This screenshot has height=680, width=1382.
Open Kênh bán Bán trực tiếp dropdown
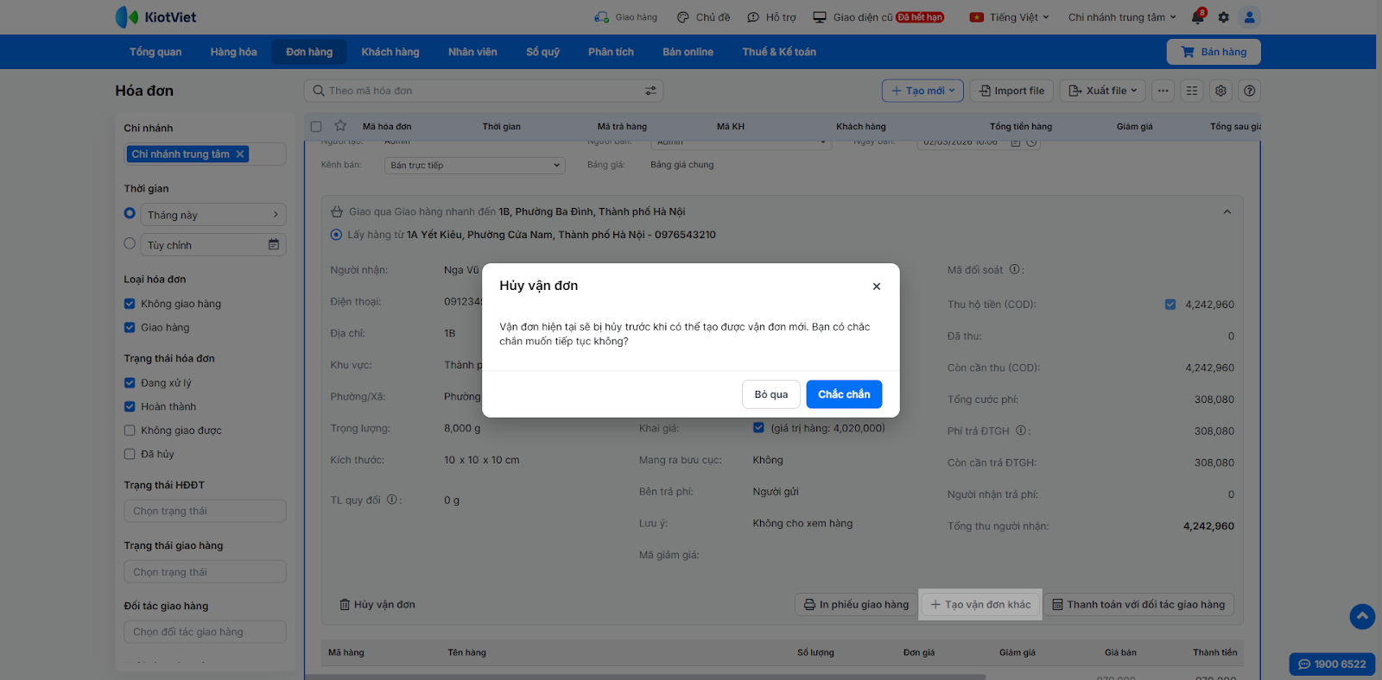(x=475, y=165)
